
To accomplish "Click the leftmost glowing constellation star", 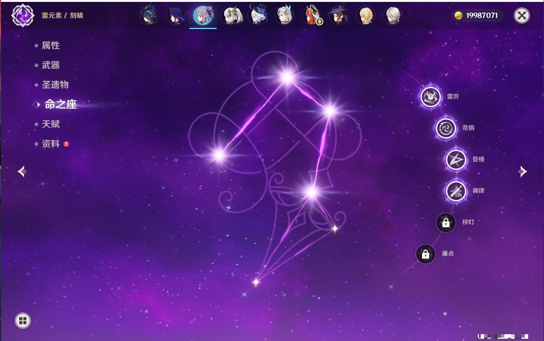I will point(219,155).
